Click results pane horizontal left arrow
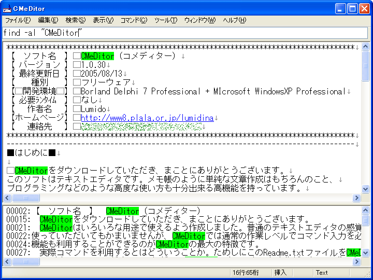 point(7,261)
